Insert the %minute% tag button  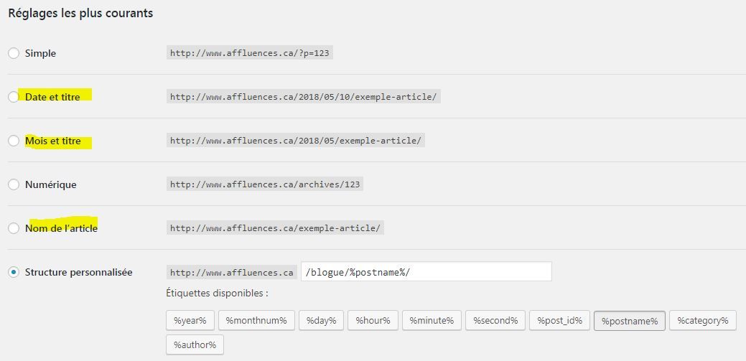click(432, 321)
